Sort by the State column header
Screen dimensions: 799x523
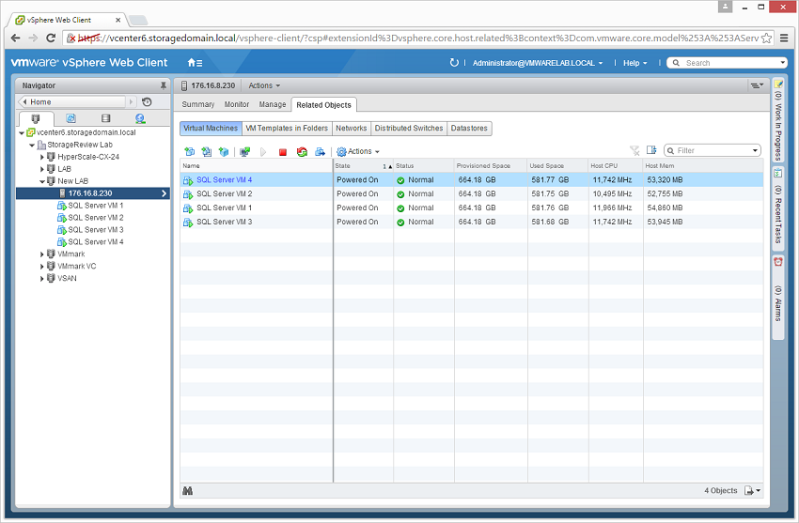click(x=364, y=166)
